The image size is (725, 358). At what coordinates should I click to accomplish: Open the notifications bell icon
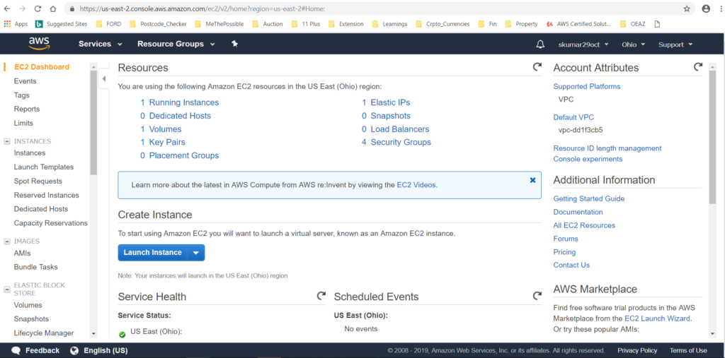pyautogui.click(x=540, y=44)
